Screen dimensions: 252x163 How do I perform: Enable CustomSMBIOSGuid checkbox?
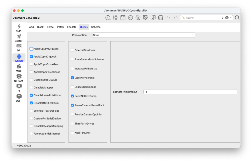(x=31, y=79)
